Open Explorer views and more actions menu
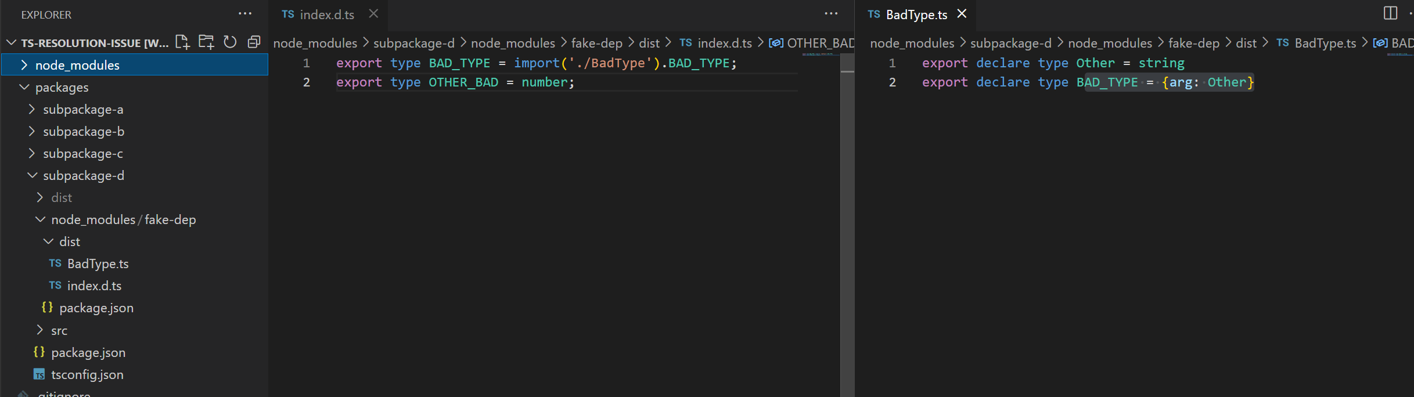 (245, 14)
